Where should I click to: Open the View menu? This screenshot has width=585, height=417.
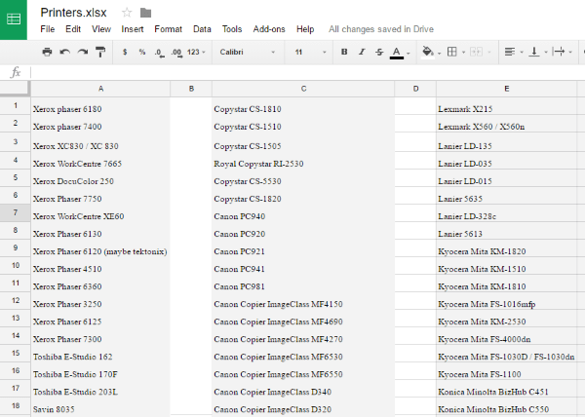click(x=101, y=29)
